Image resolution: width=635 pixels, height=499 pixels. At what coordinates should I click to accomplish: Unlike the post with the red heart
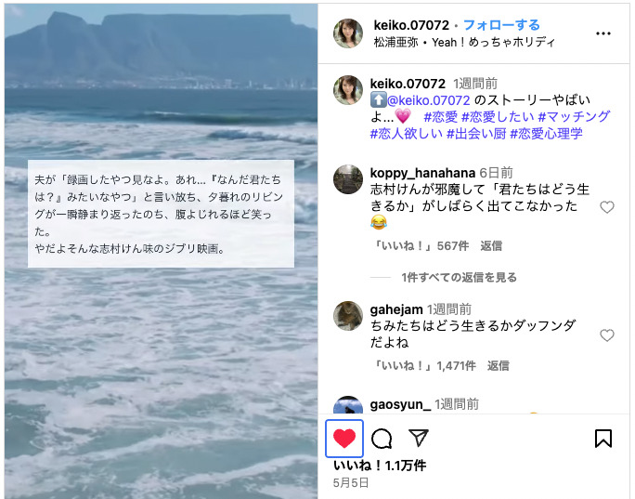(344, 439)
